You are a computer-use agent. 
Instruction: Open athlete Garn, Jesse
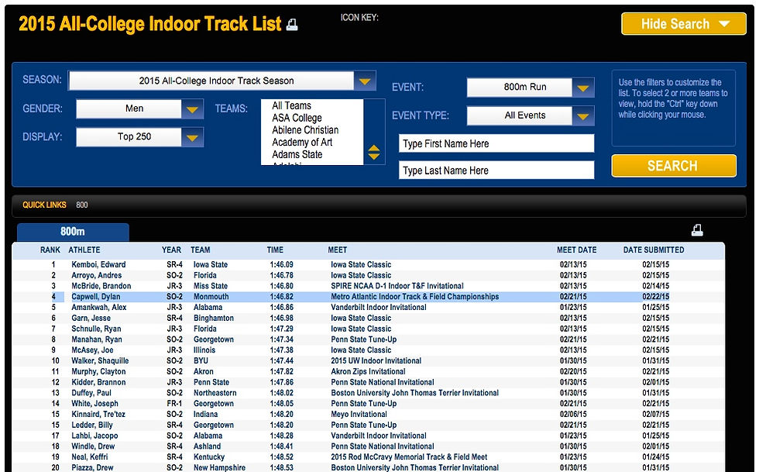91,318
